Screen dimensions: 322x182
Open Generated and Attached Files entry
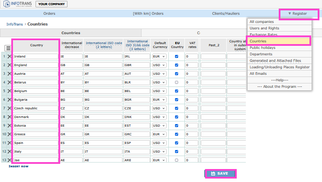click(x=280, y=61)
